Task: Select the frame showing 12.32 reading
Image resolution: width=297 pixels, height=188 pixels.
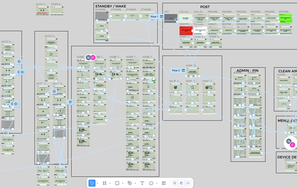Action: [x=116, y=75]
